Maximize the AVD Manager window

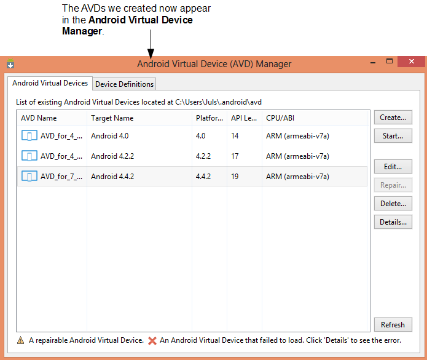tap(390, 62)
